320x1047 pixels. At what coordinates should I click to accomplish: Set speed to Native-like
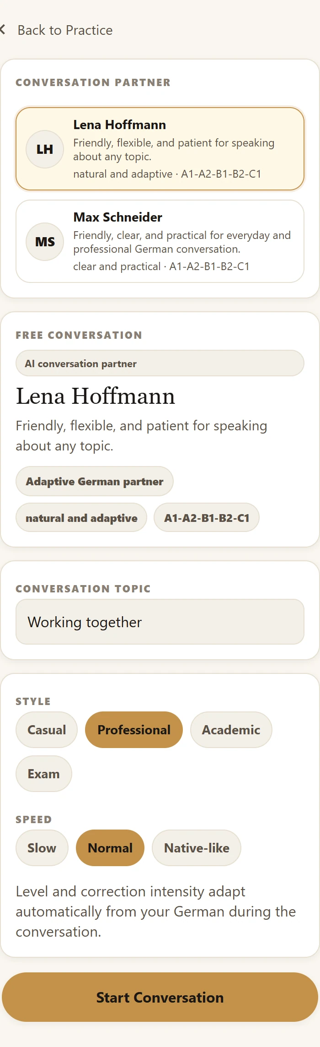pyautogui.click(x=197, y=848)
